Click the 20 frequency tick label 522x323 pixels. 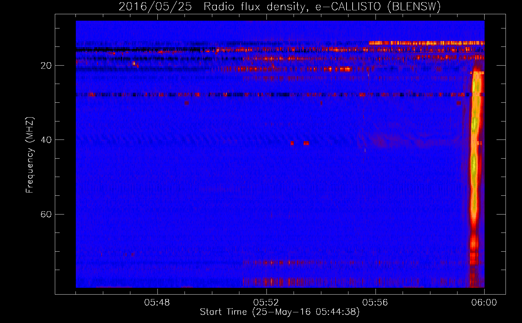pyautogui.click(x=46, y=66)
